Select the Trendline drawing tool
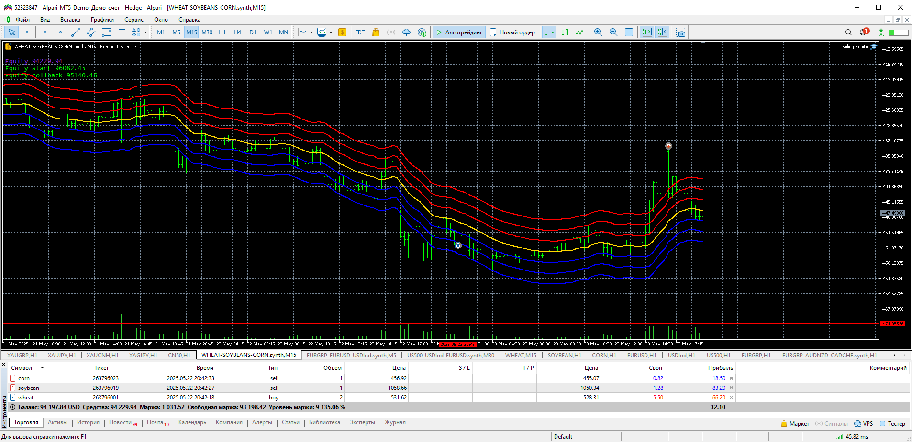 76,32
